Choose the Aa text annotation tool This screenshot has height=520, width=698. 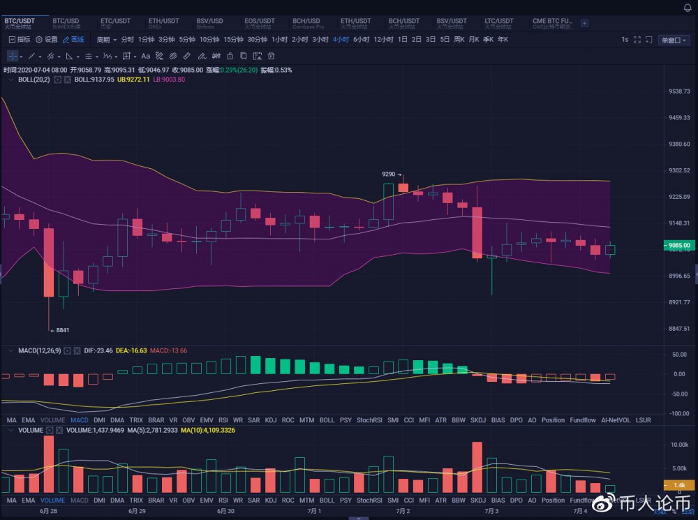coord(145,56)
